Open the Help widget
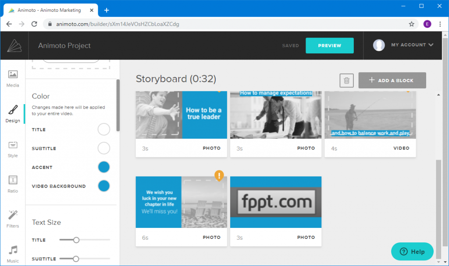Viewport: 449px width, 266px height. coord(412,252)
